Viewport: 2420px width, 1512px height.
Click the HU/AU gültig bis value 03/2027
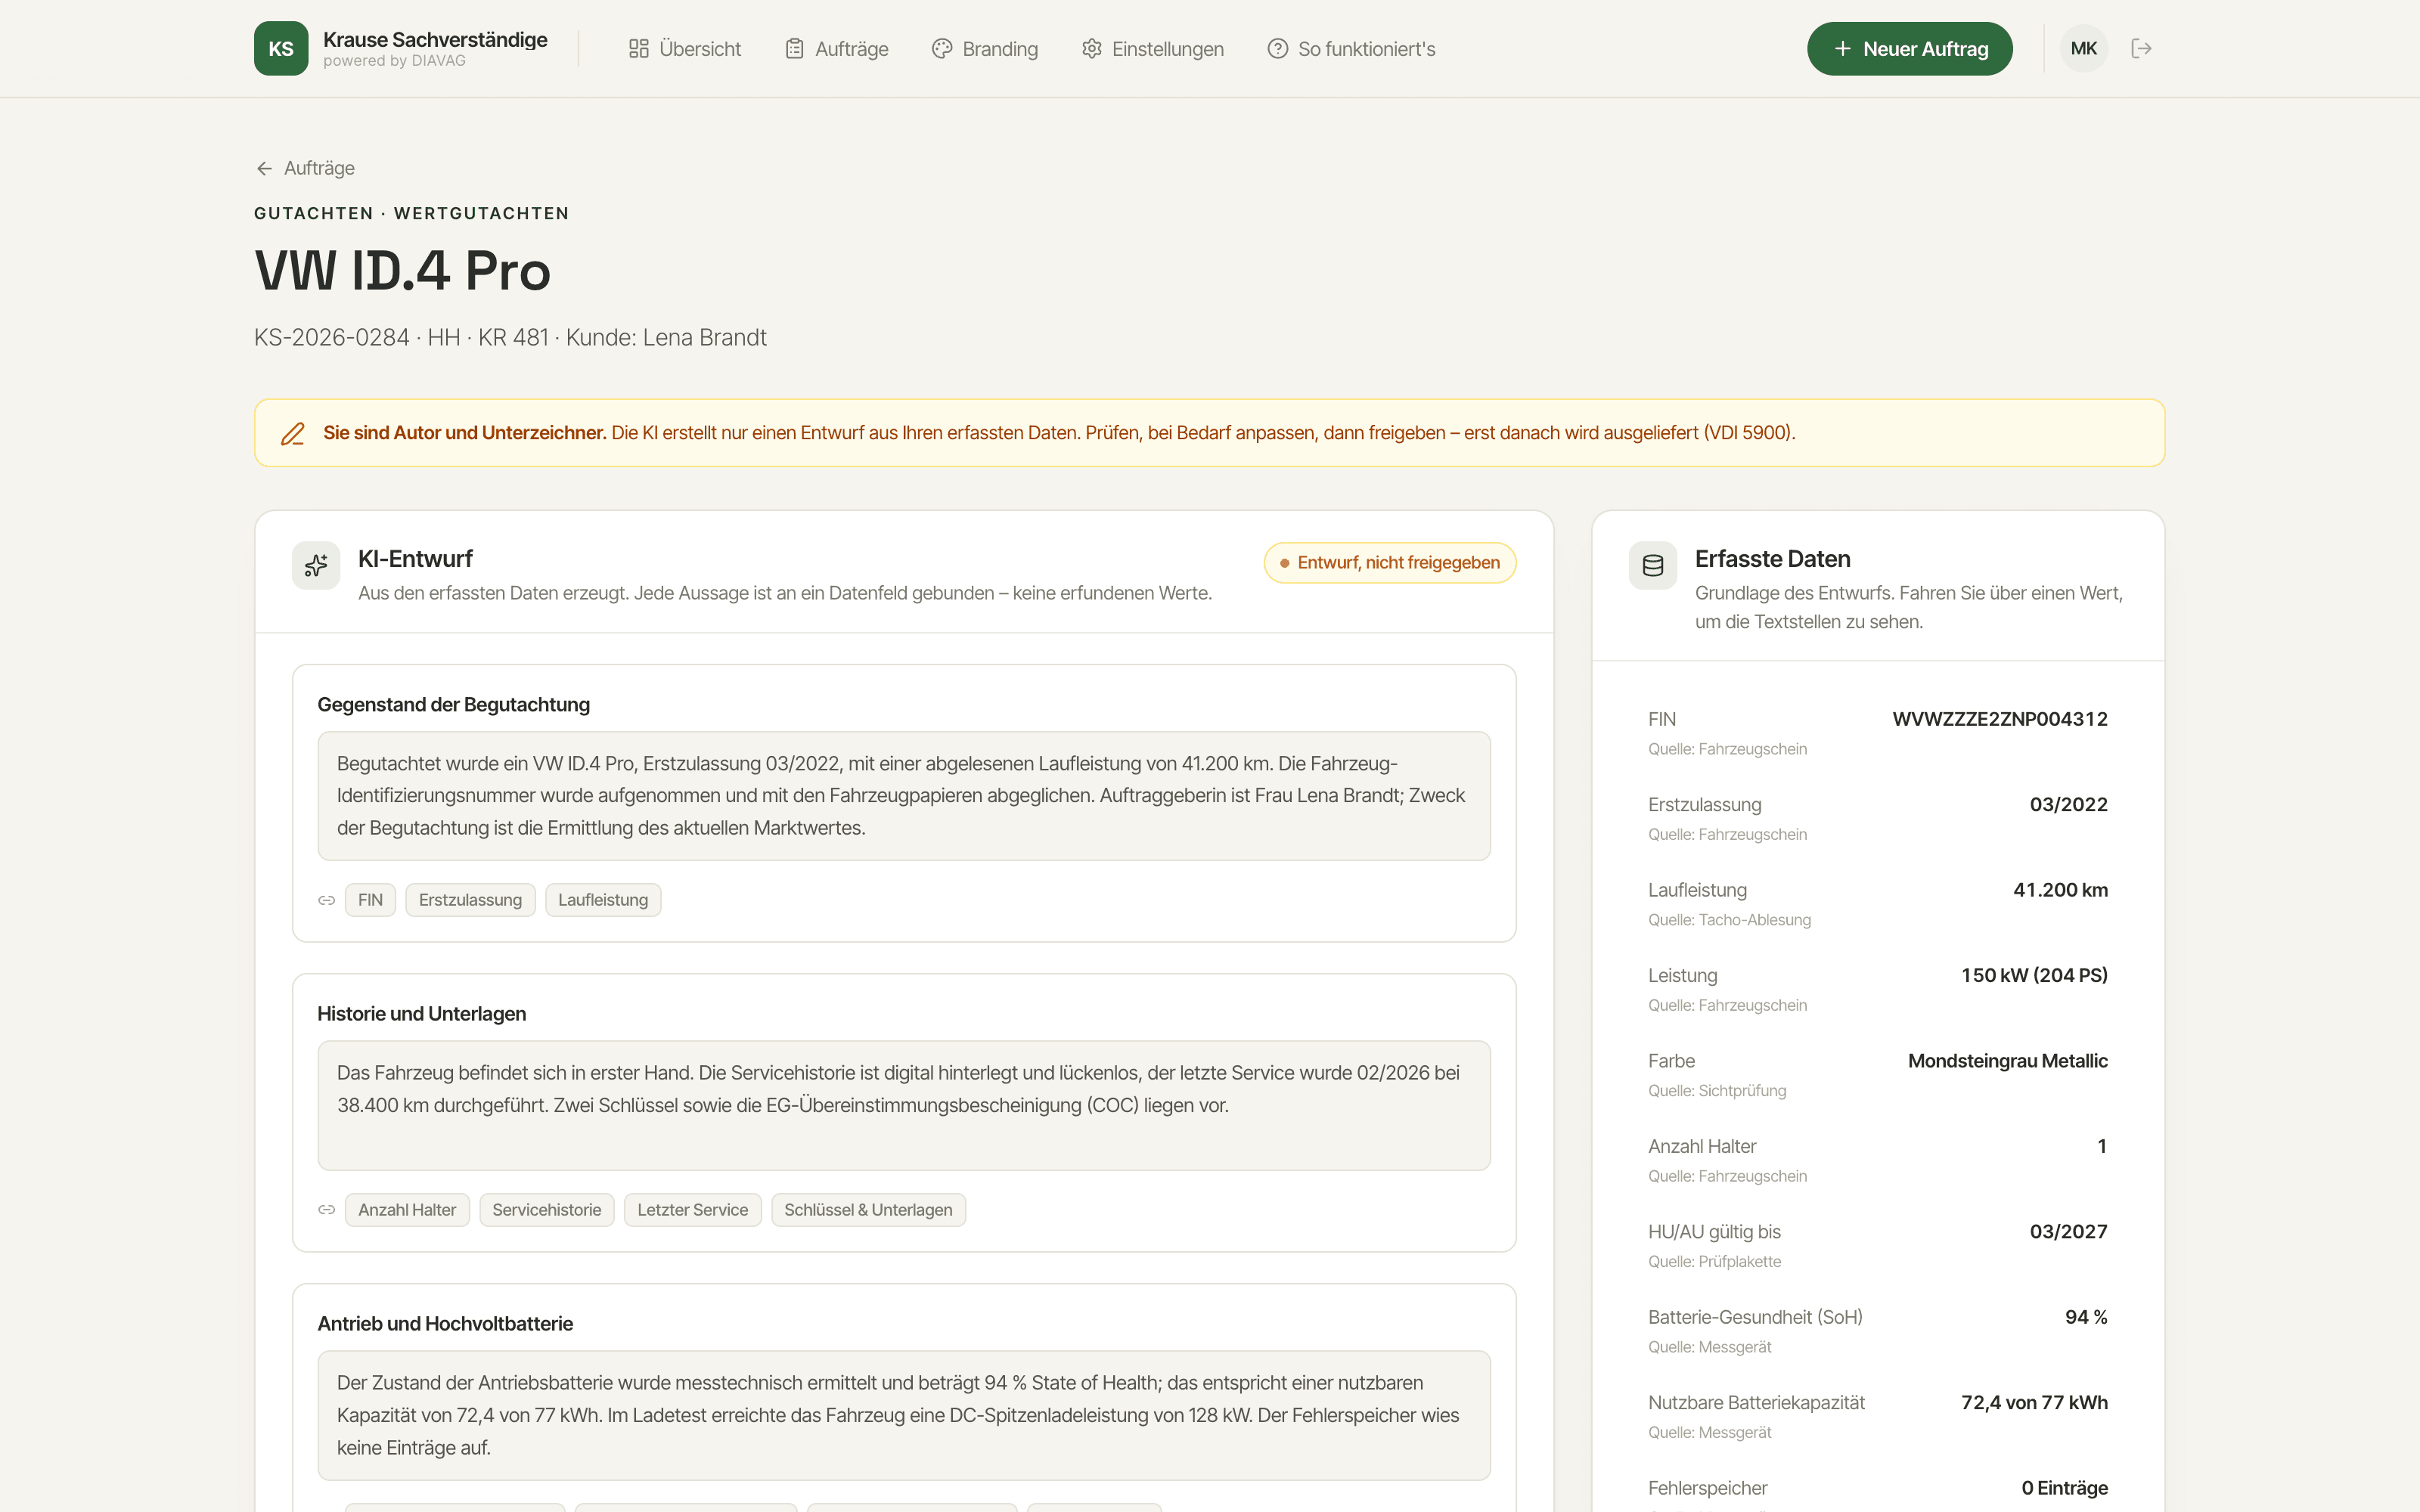2068,1232
